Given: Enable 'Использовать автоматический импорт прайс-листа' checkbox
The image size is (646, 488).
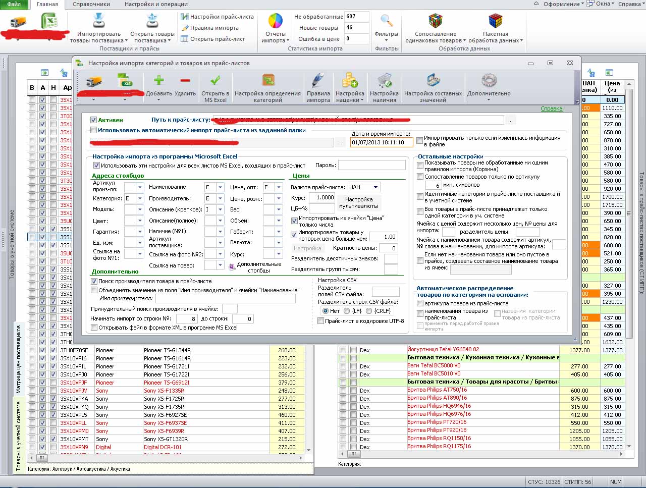Looking at the screenshot, I should point(93,130).
